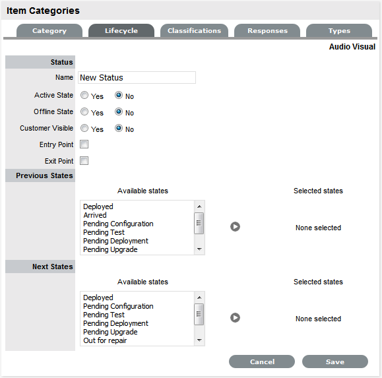Click the Next States list scroll-down arrow
Viewport: 382px width, 378px height.
click(199, 340)
